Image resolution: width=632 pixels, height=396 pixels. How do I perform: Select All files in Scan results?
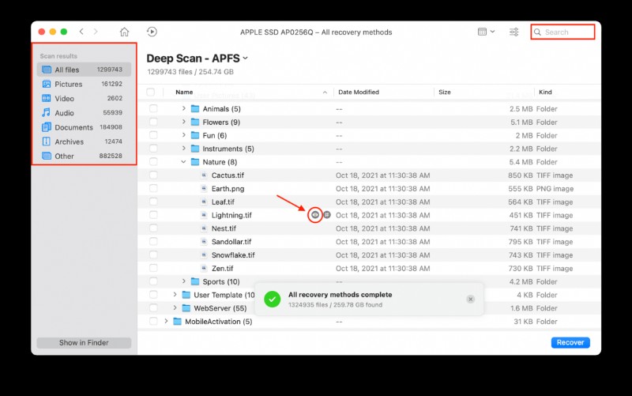pyautogui.click(x=84, y=70)
